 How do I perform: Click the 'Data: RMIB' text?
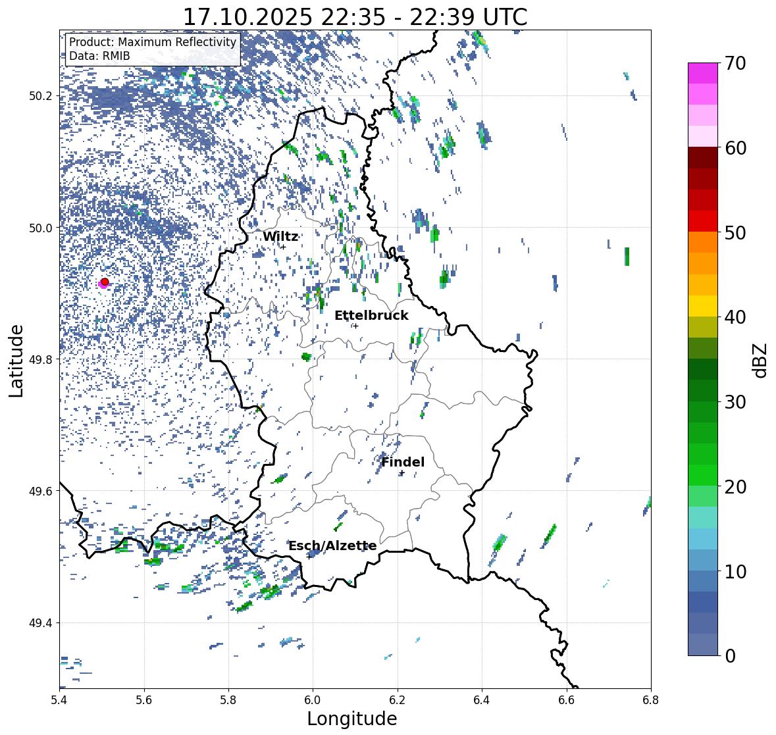point(99,56)
